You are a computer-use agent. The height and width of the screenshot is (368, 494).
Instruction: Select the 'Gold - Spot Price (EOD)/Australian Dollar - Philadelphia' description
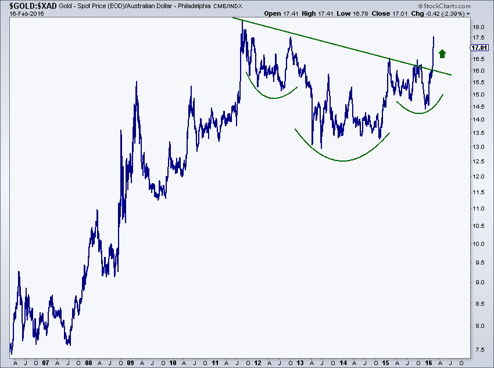pyautogui.click(x=135, y=6)
